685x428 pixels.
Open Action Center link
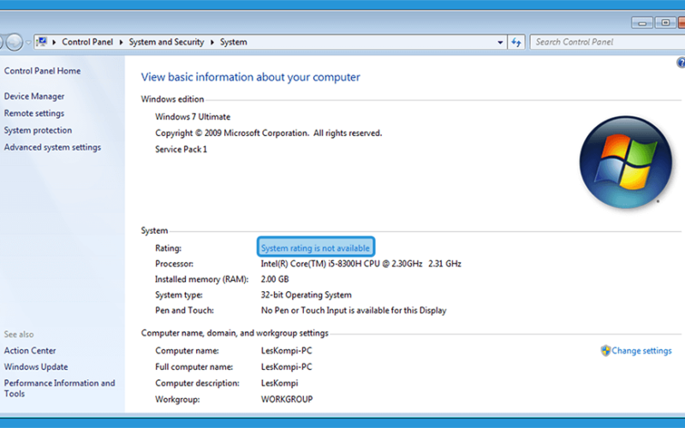coord(30,351)
